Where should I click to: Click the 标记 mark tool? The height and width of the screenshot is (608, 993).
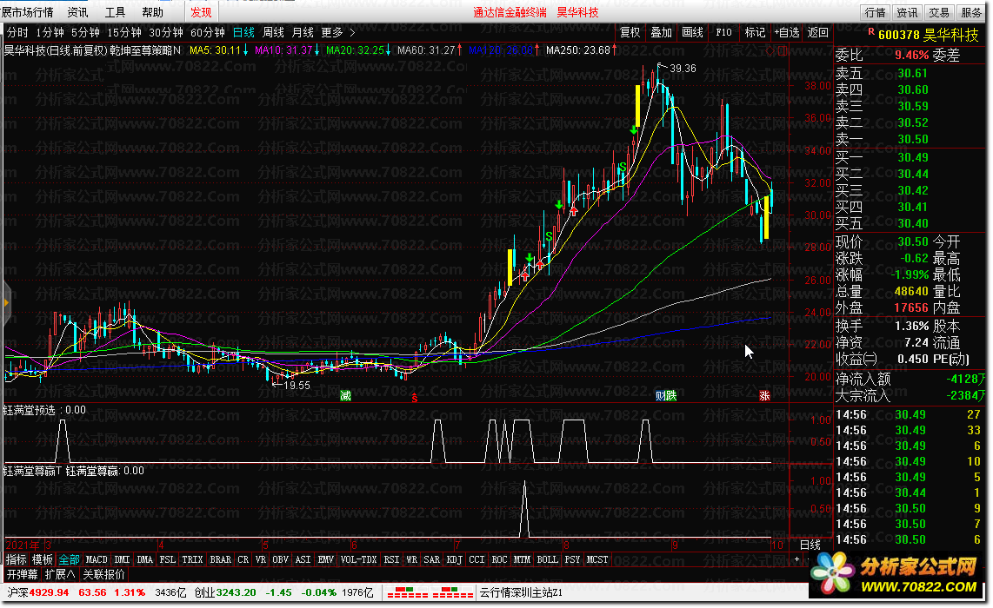point(754,32)
